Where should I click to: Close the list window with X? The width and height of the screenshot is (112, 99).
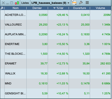point(3,3)
